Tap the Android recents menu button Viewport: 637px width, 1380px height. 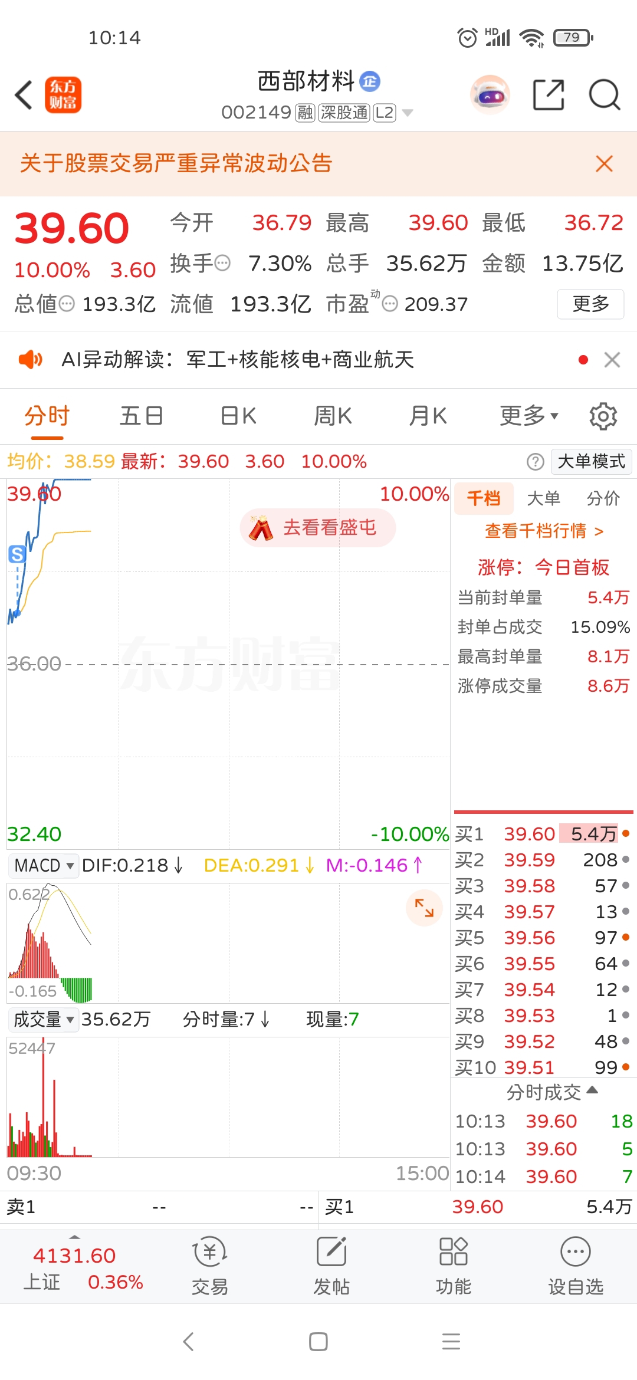pyautogui.click(x=451, y=1342)
